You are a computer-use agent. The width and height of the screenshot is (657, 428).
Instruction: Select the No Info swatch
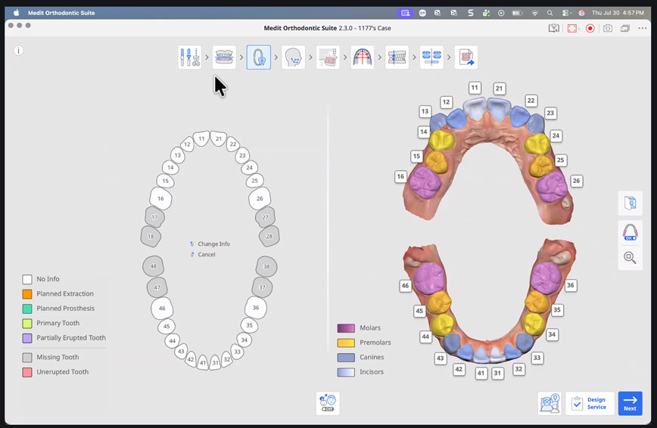click(27, 279)
